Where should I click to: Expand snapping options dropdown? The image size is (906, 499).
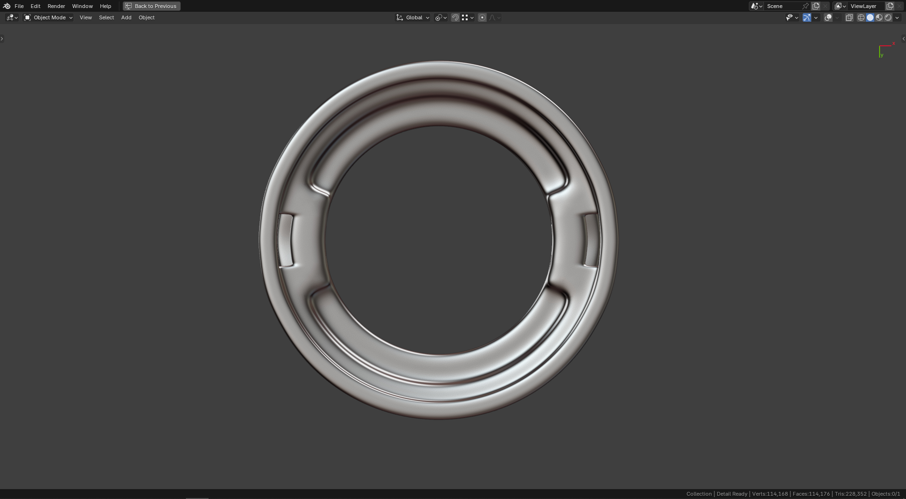click(468, 17)
